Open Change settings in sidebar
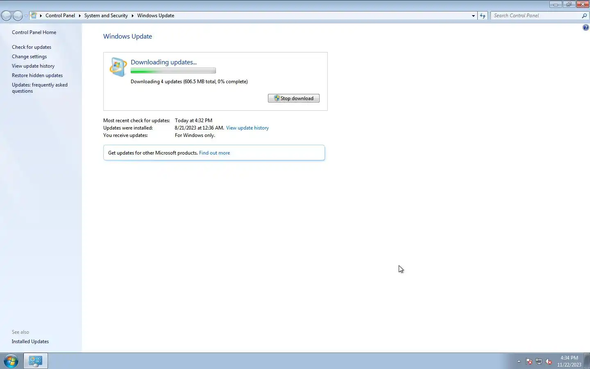Screen dimensions: 590x369 coord(29,57)
